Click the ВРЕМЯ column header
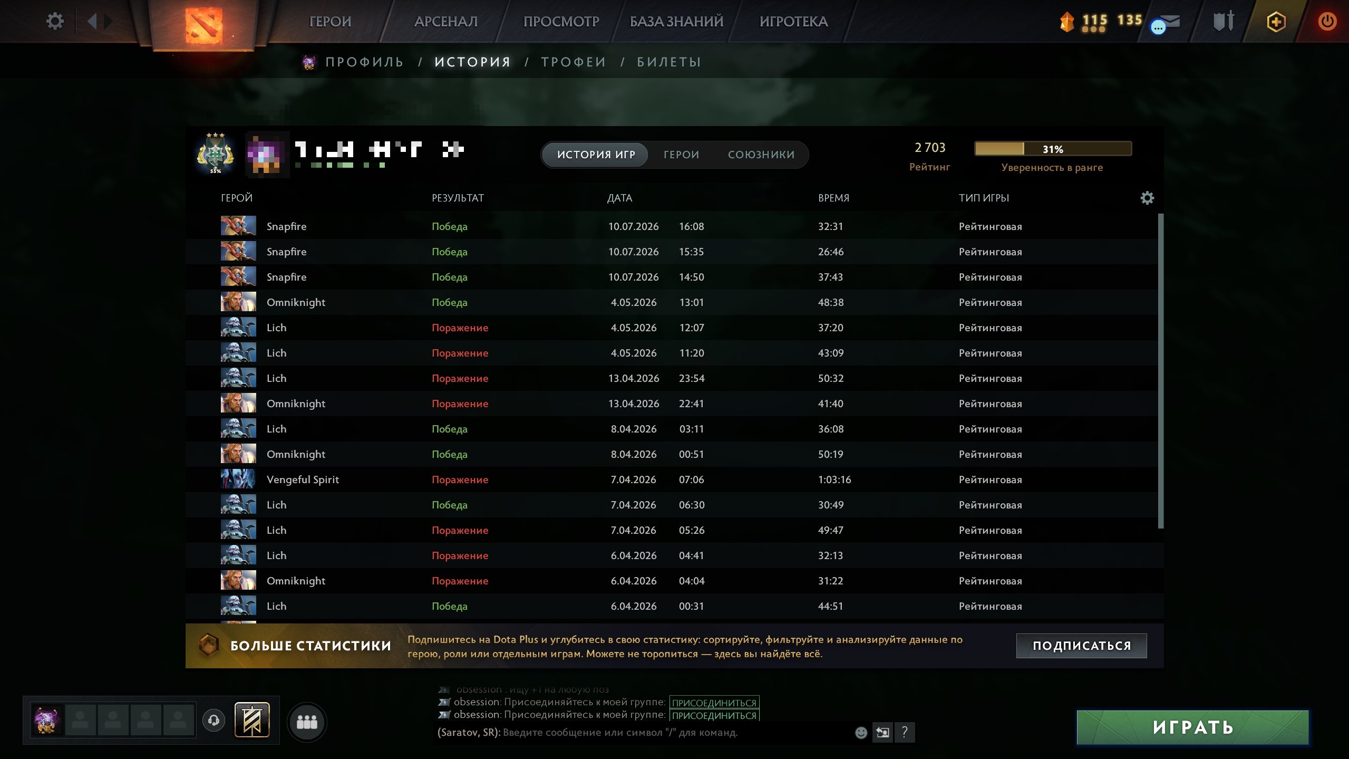 pyautogui.click(x=833, y=198)
